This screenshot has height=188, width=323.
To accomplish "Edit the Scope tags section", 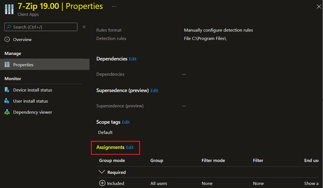I will pos(126,122).
